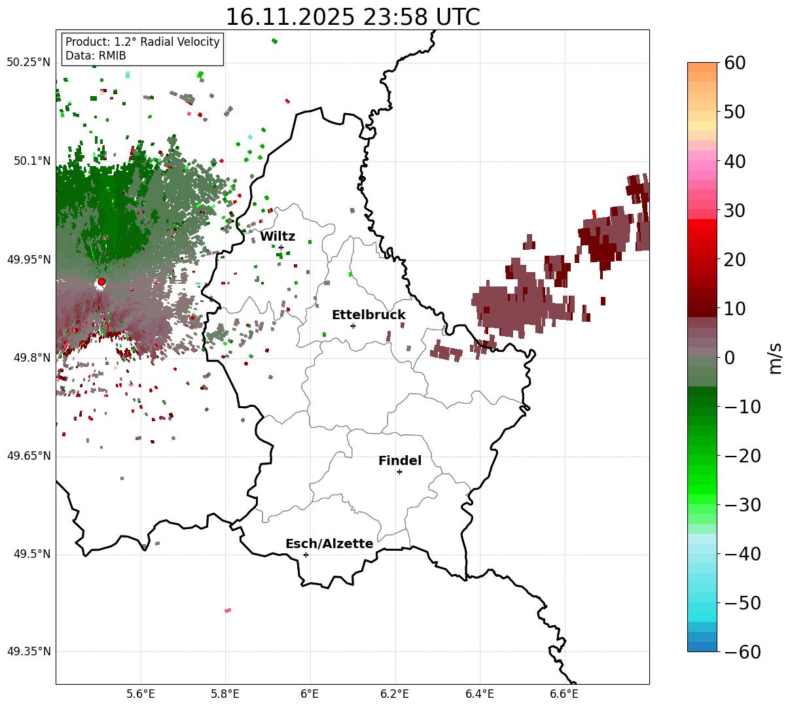Click the Ettelbruck station cross marker
The image size is (790, 707).
353,326
